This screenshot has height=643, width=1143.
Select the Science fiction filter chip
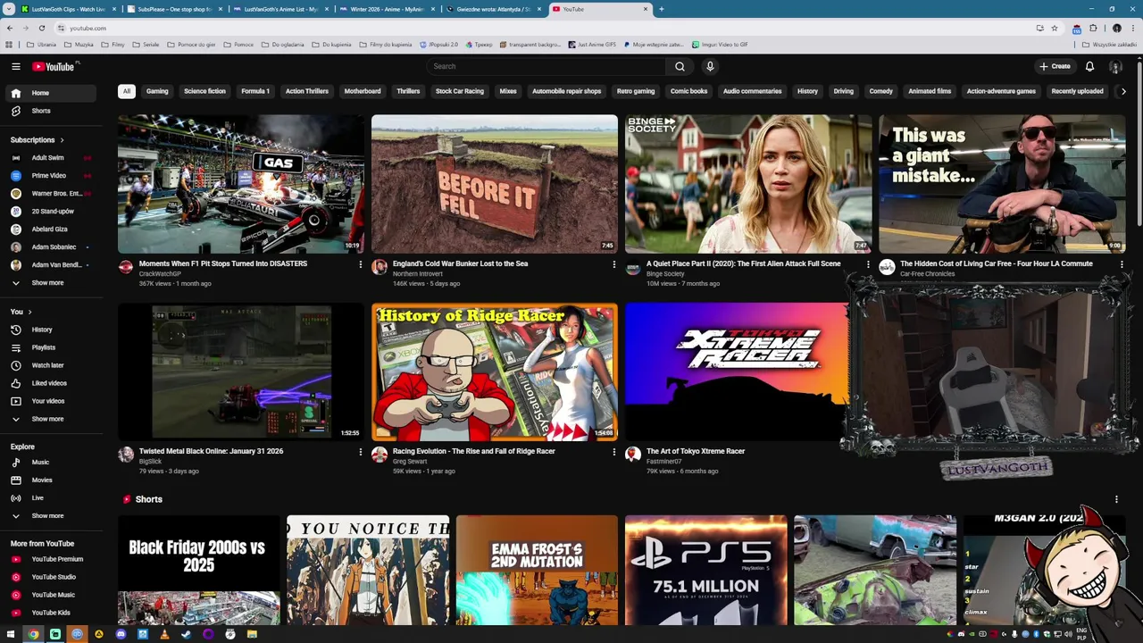204,91
